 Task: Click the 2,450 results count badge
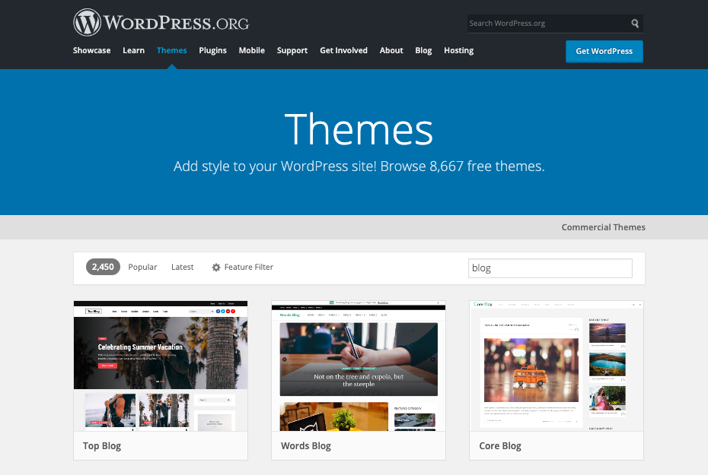point(103,267)
